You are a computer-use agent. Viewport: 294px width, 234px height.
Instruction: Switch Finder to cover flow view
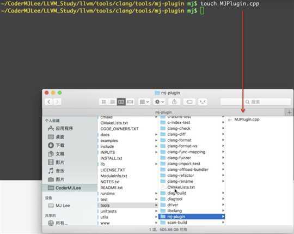point(130,102)
